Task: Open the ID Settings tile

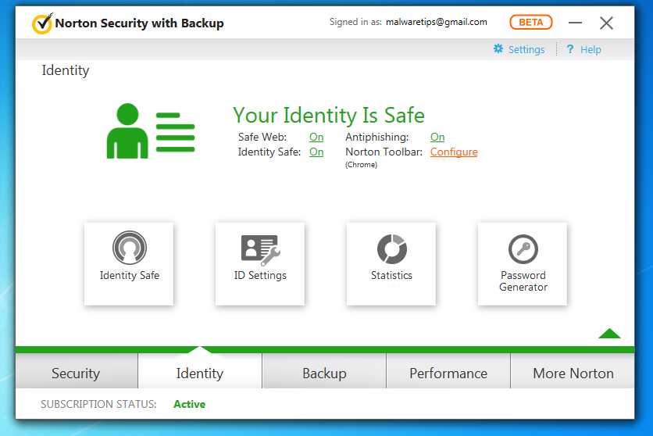Action: (260, 263)
